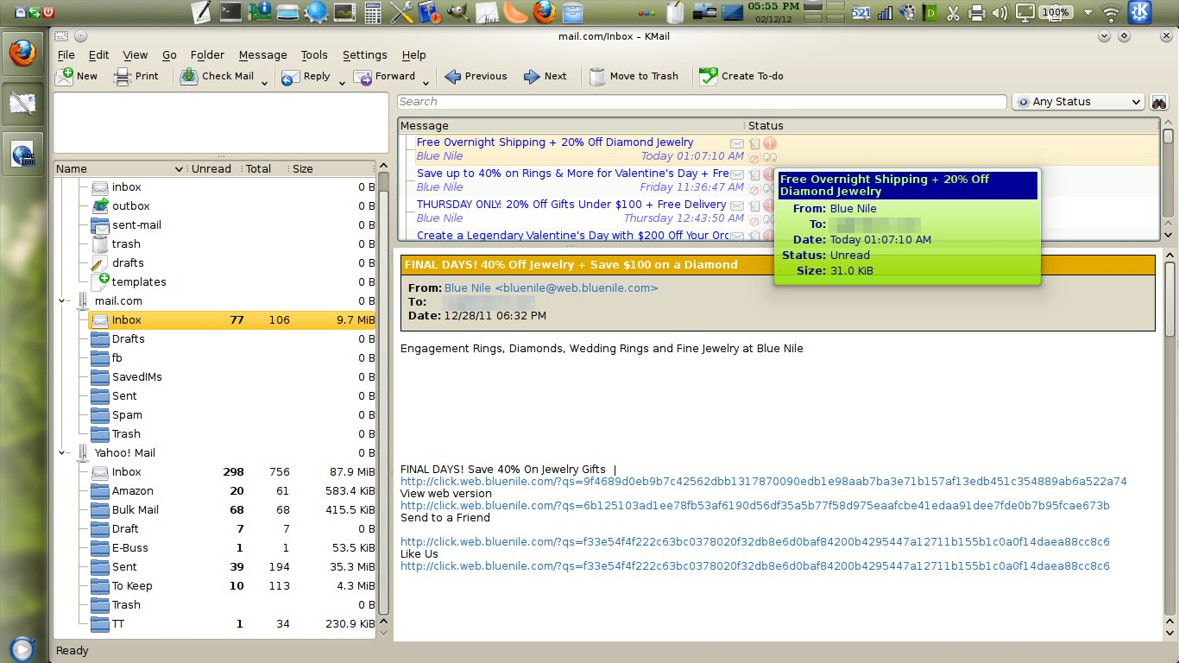This screenshot has height=663, width=1179.
Task: Click the scissors clipboard tray icon
Action: (x=953, y=12)
